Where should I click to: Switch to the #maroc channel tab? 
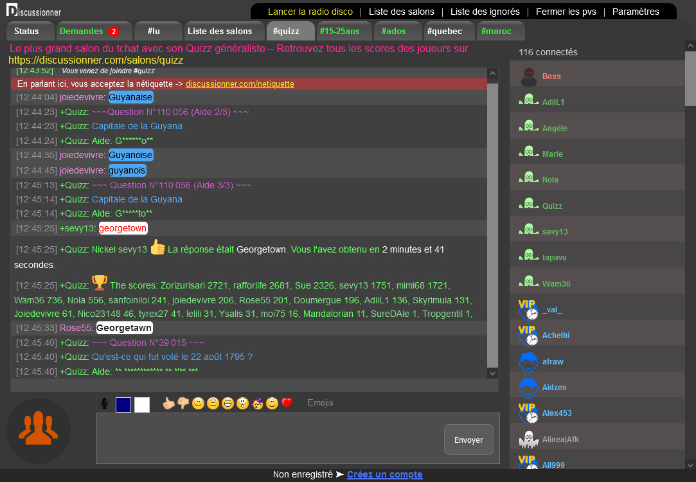[501, 31]
